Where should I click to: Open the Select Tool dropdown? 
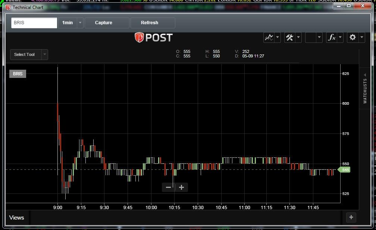coord(29,55)
